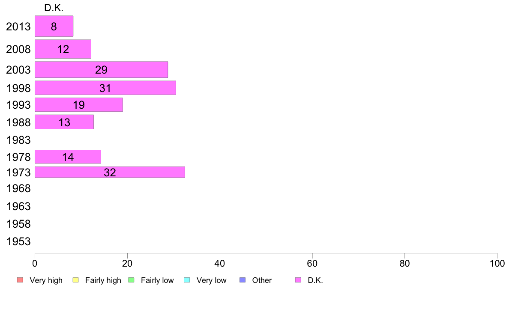Select the 2003 bar showing 29
Screen dimensions: 509x315
click(101, 69)
